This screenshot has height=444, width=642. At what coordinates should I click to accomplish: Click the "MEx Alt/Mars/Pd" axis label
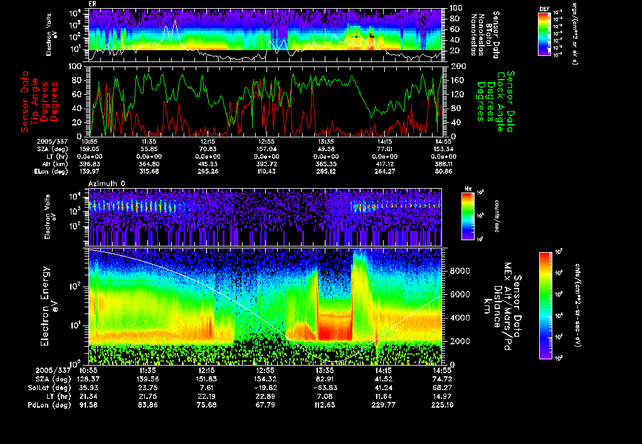click(507, 307)
